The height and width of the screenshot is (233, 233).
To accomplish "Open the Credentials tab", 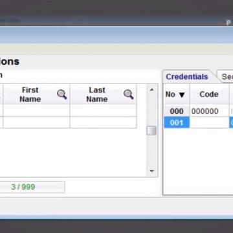I will (187, 76).
